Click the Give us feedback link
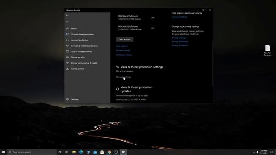 pyautogui.click(x=179, y=17)
